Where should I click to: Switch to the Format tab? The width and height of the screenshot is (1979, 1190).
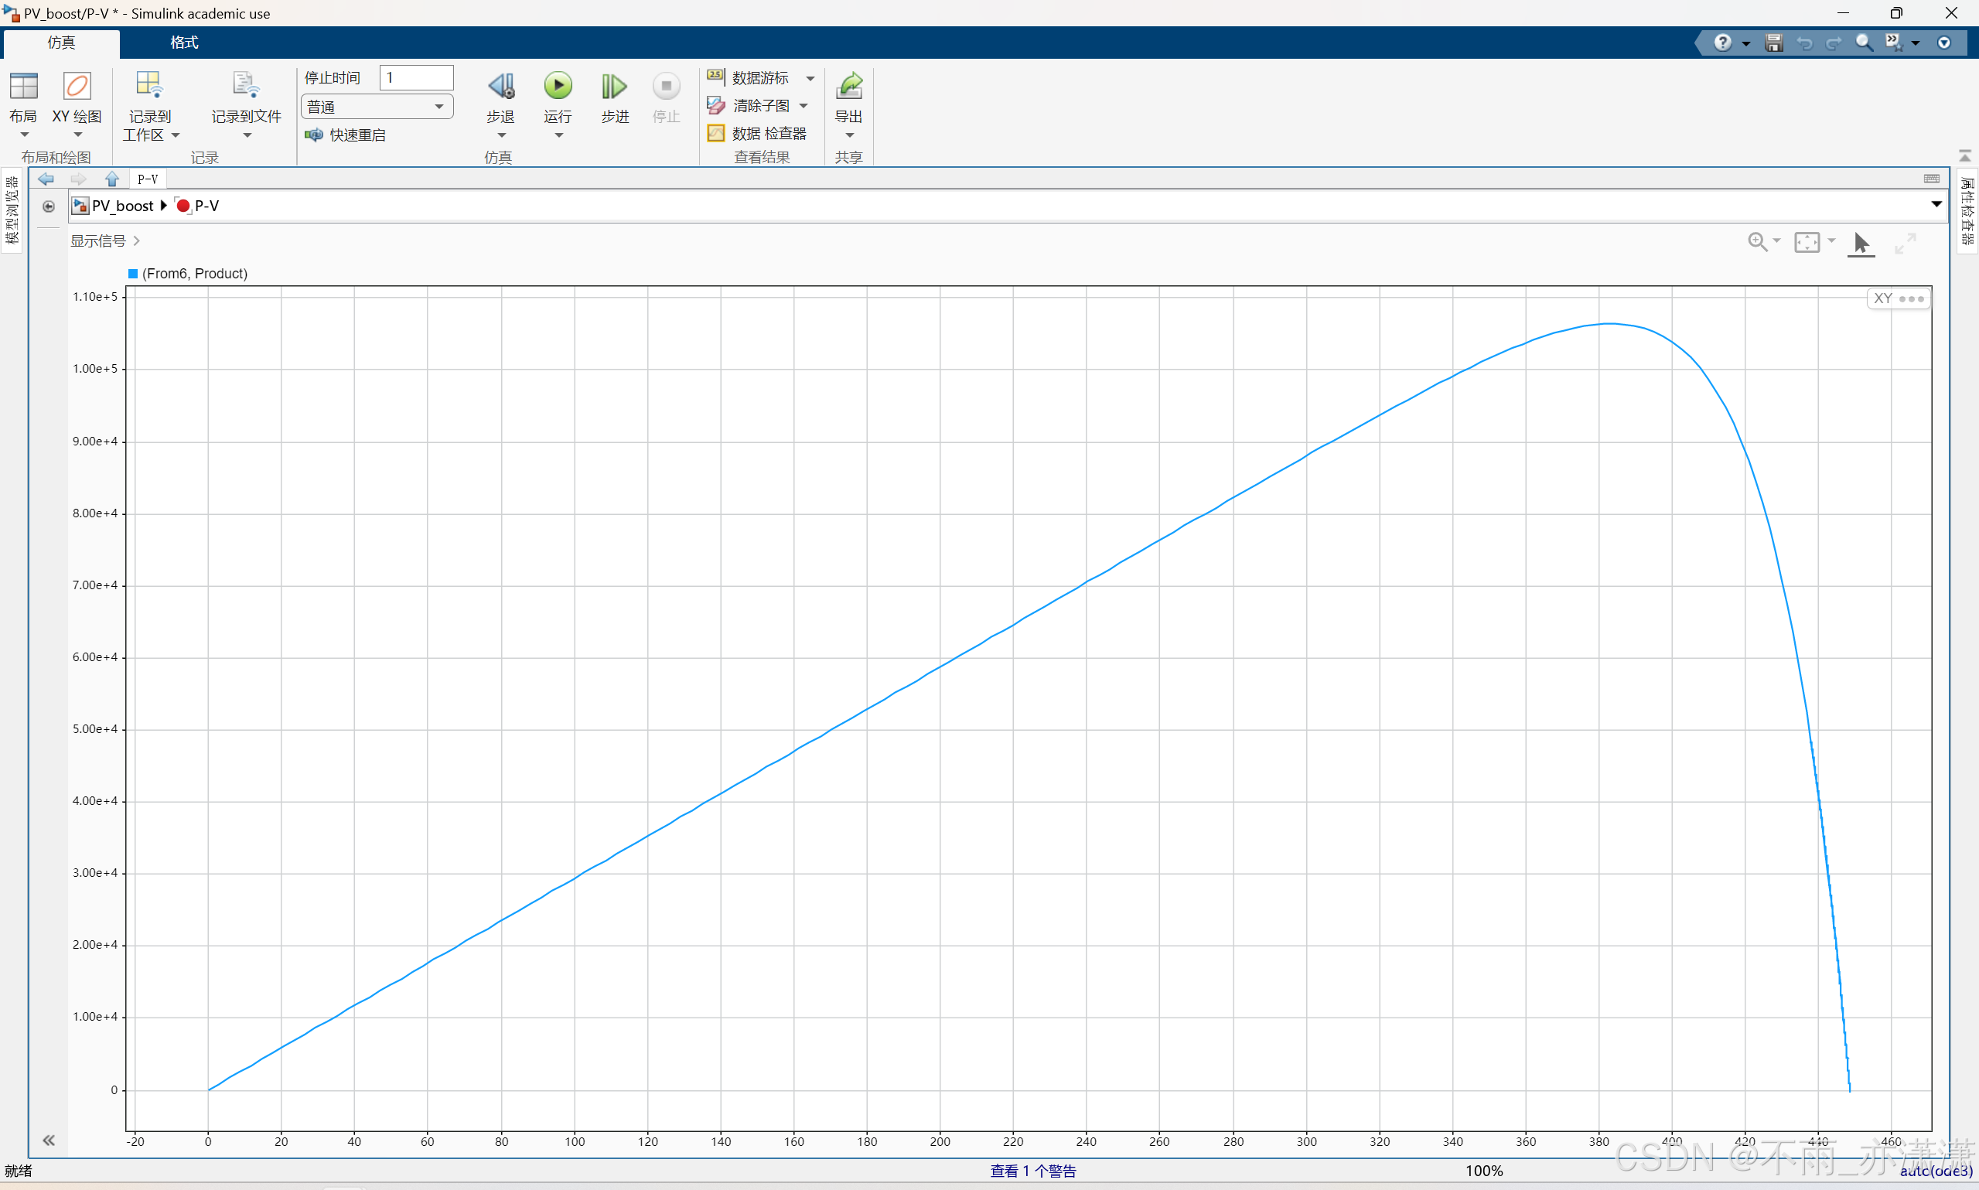183,43
